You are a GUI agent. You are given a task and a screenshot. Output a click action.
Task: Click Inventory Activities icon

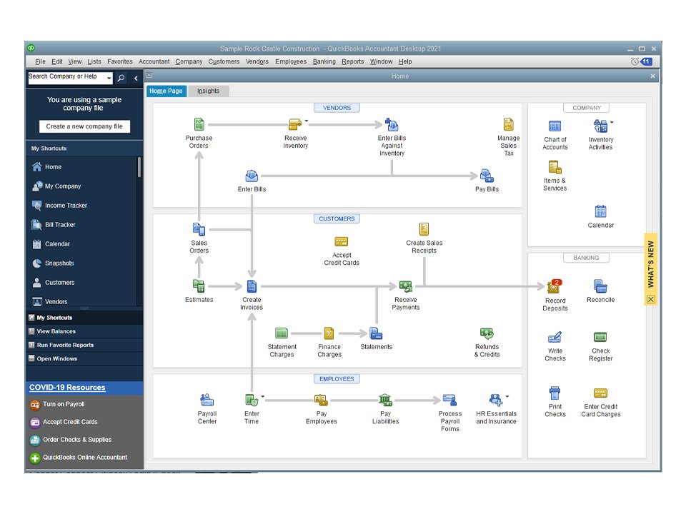click(601, 126)
